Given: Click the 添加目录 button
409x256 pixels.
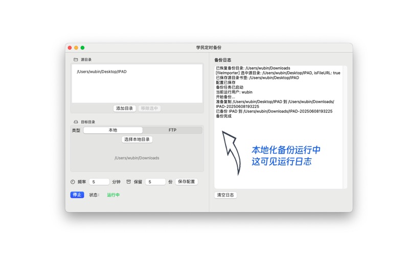Looking at the screenshot, I should click(x=124, y=109).
